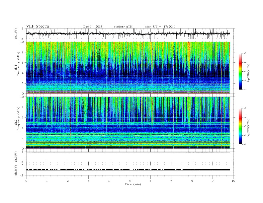Click '-7' on the ch.2 color bar scale
The height and width of the screenshot is (203, 263).
(245, 144)
